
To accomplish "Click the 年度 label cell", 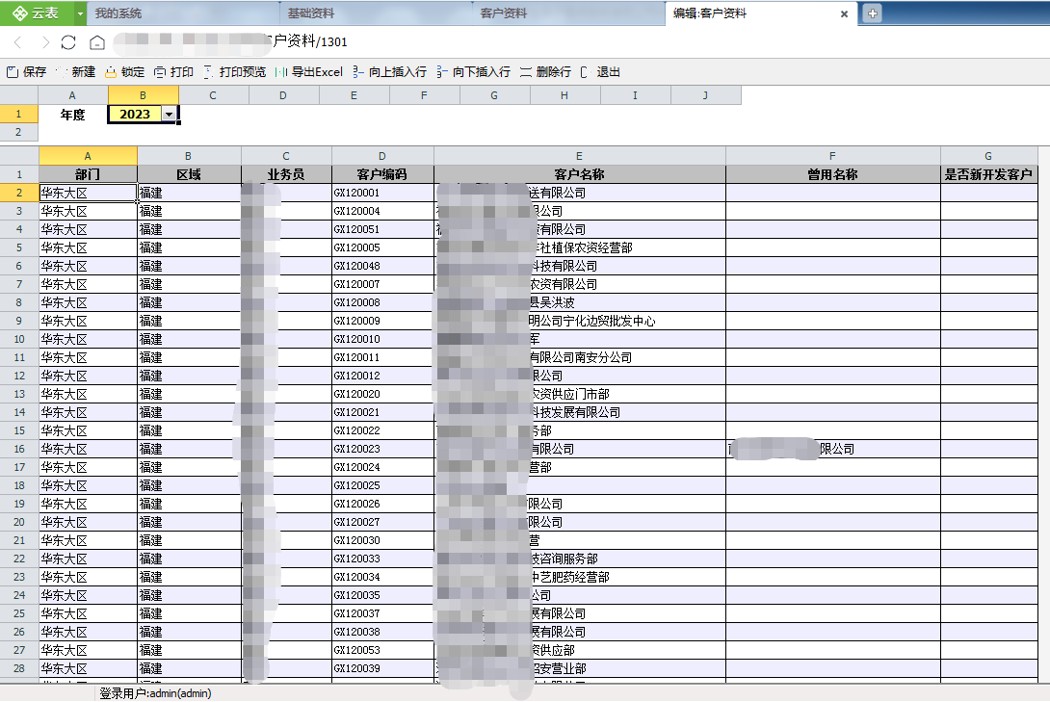I will pos(73,115).
